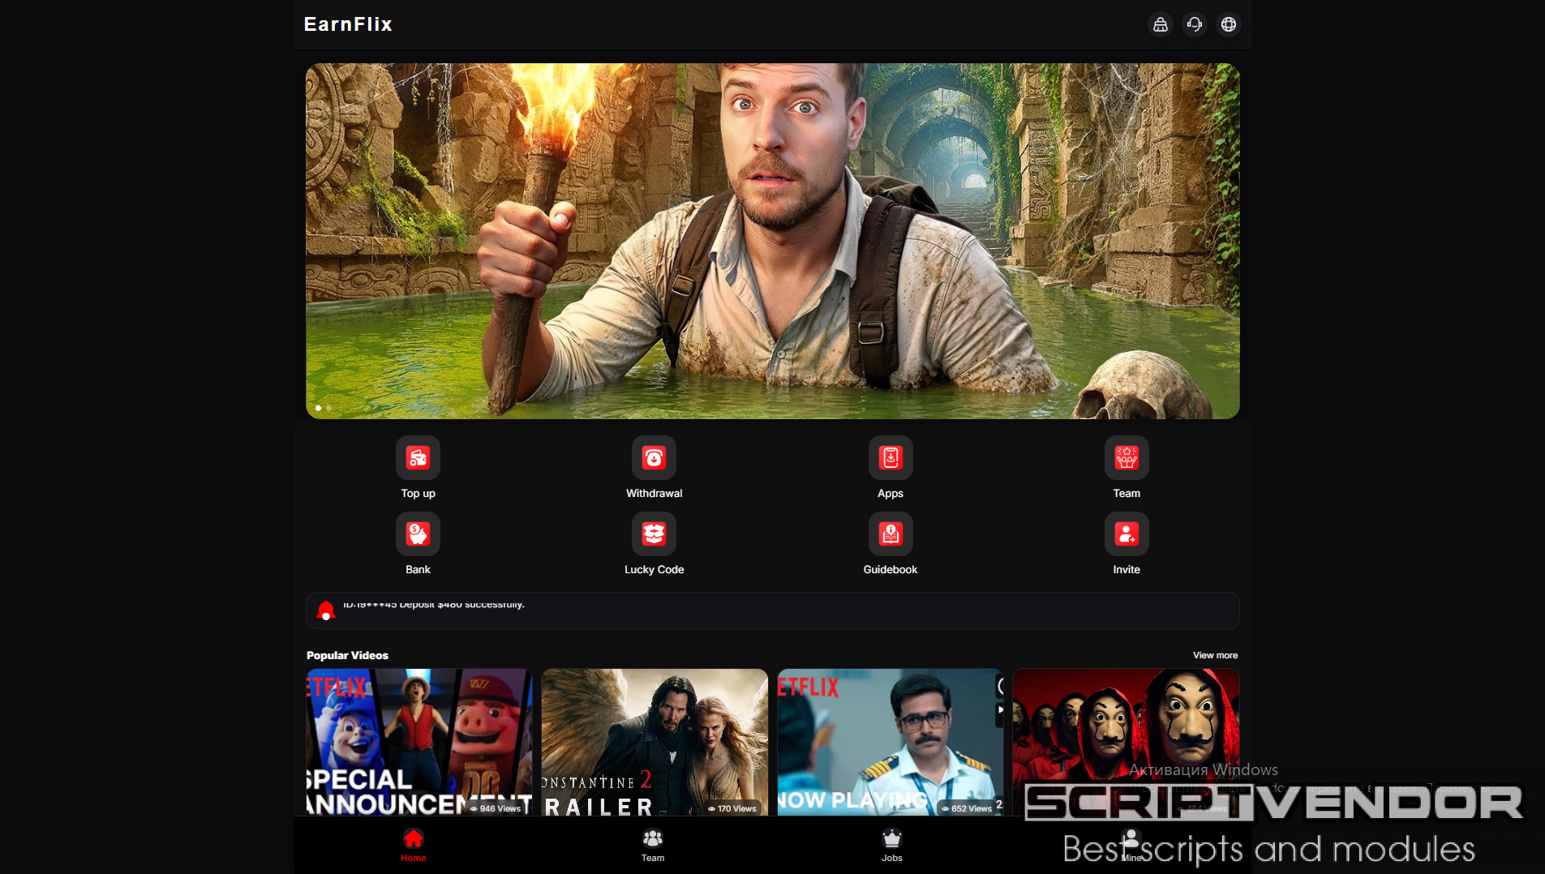Open the Top up icon

click(418, 458)
